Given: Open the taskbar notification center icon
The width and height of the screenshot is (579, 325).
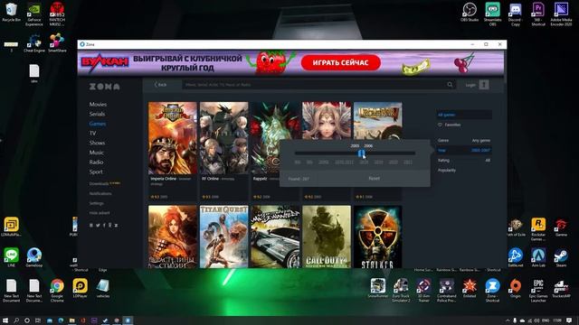Looking at the screenshot, I should point(569,320).
